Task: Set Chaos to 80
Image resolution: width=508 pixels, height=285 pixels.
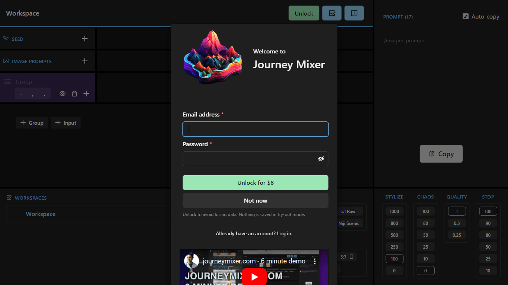Action: click(425, 223)
